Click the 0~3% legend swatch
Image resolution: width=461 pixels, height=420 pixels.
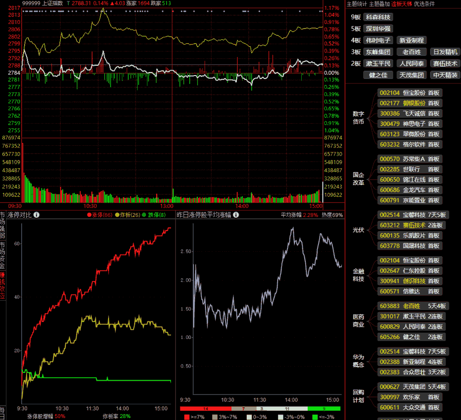(249, 417)
